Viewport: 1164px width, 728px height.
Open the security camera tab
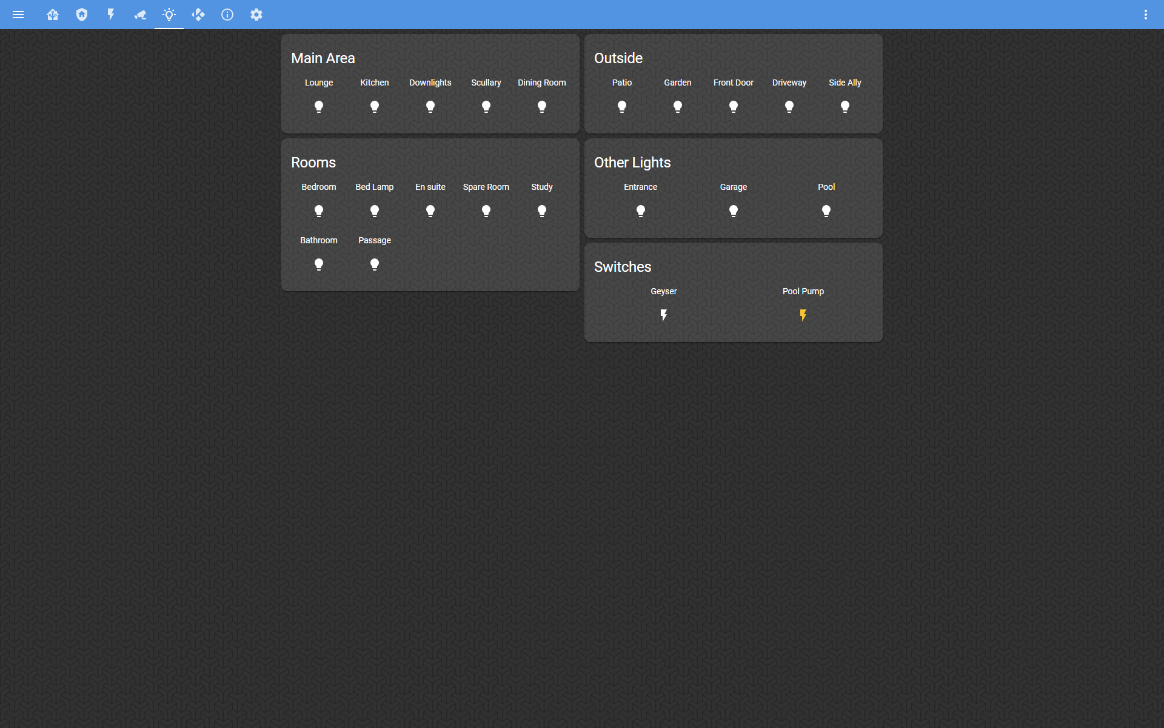[140, 15]
